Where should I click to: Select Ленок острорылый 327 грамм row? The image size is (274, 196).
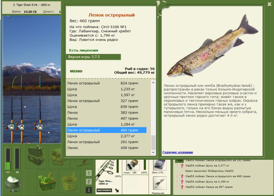click(x=106, y=101)
